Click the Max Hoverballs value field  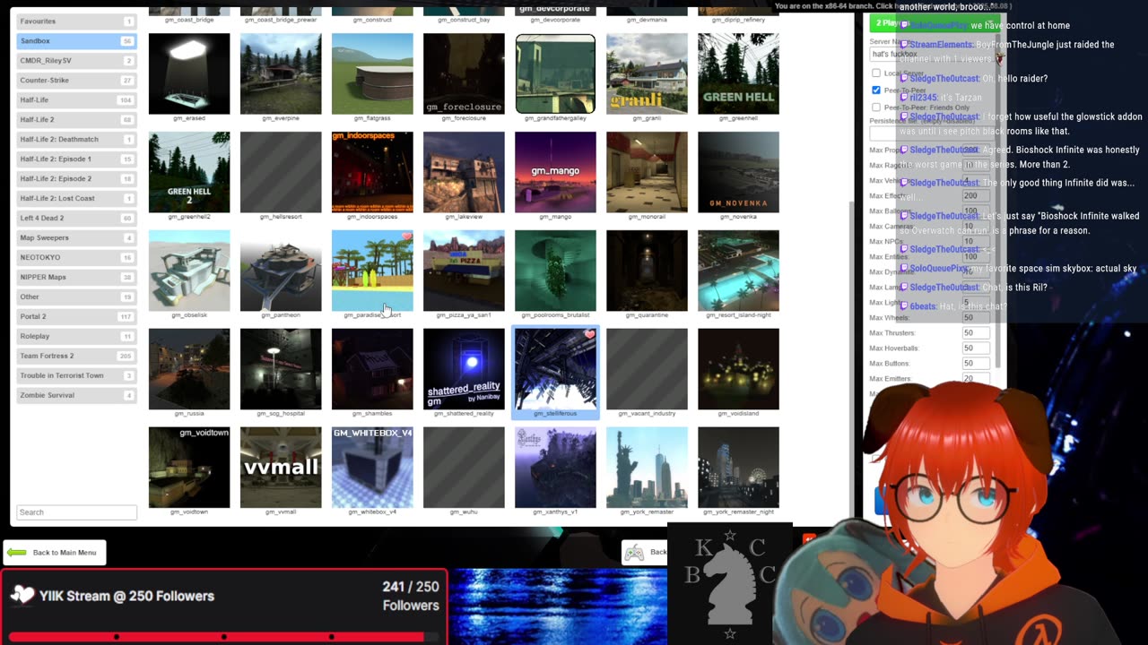coord(976,348)
